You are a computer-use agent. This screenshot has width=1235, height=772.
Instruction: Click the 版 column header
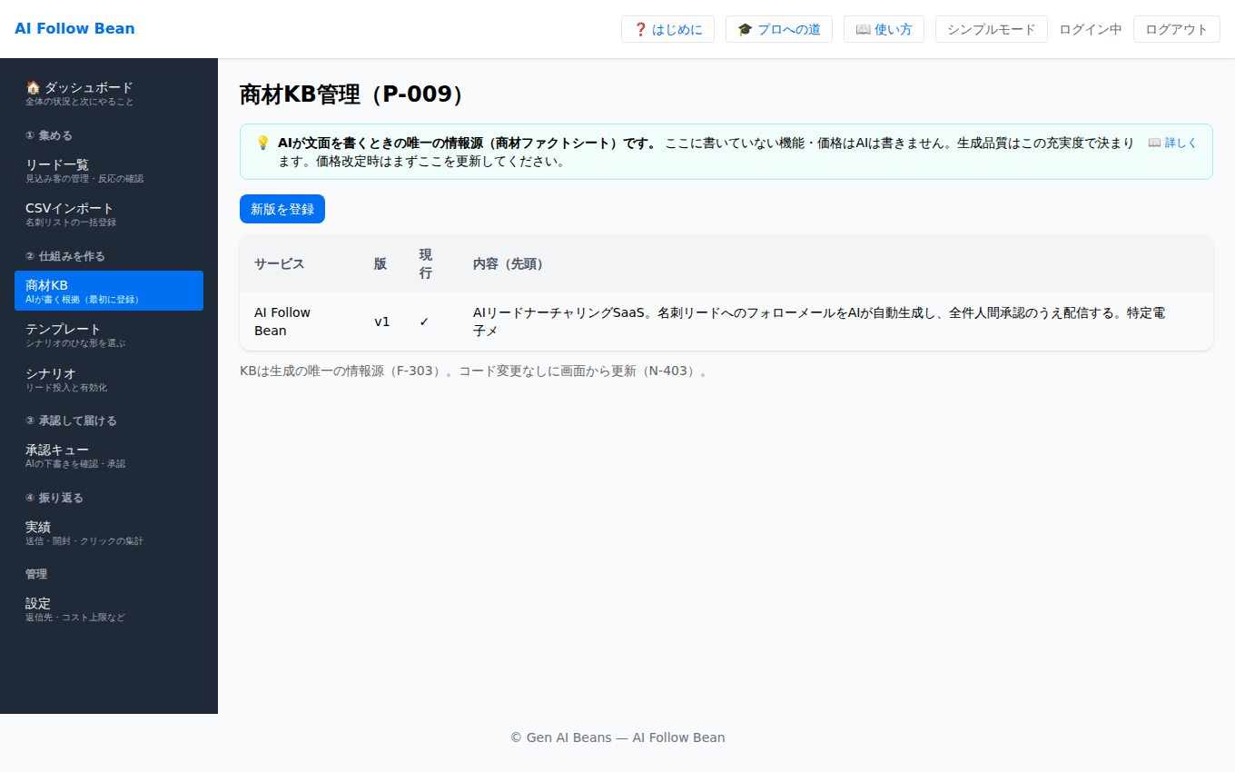point(380,264)
